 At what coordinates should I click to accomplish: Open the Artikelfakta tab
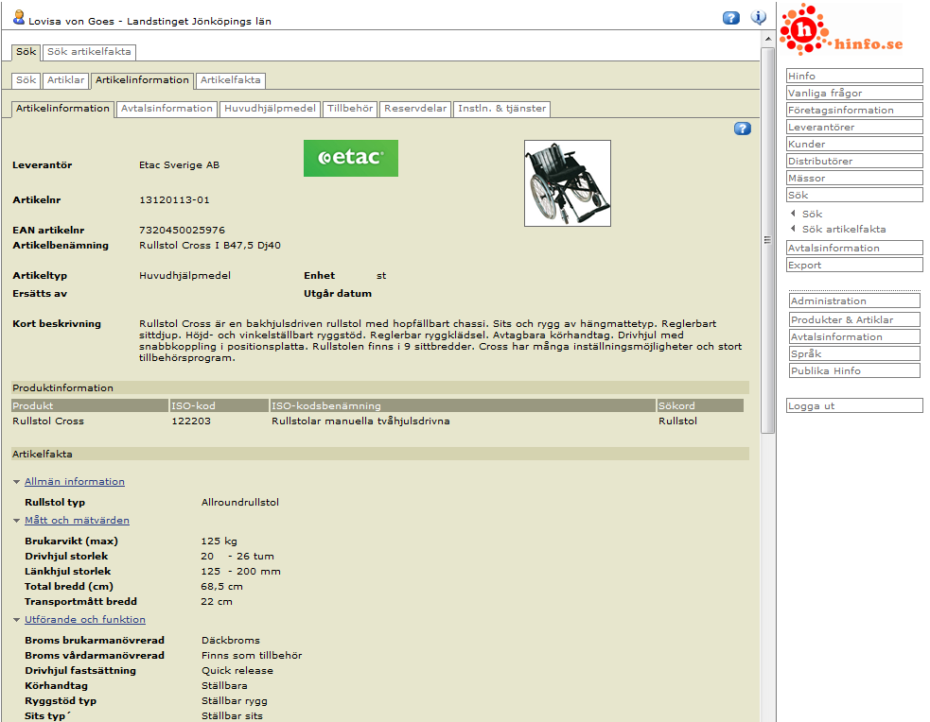[231, 80]
